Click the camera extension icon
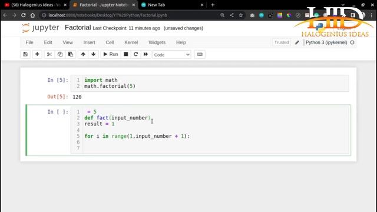The image size is (377, 212). coord(252,15)
